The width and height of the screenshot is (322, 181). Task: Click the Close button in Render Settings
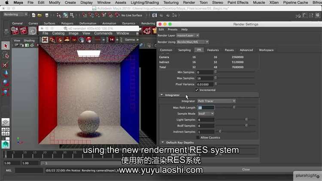(x=246, y=169)
